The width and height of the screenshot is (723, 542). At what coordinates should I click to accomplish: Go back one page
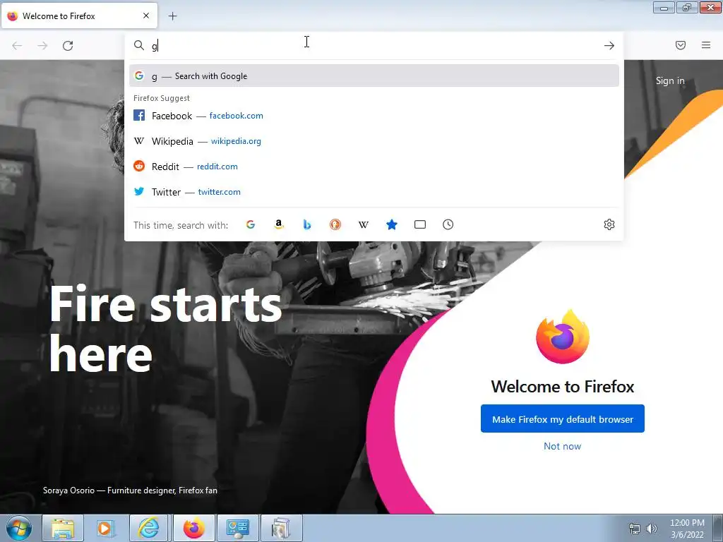[17, 46]
